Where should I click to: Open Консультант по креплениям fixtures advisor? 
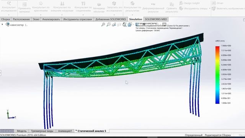click(41, 7)
